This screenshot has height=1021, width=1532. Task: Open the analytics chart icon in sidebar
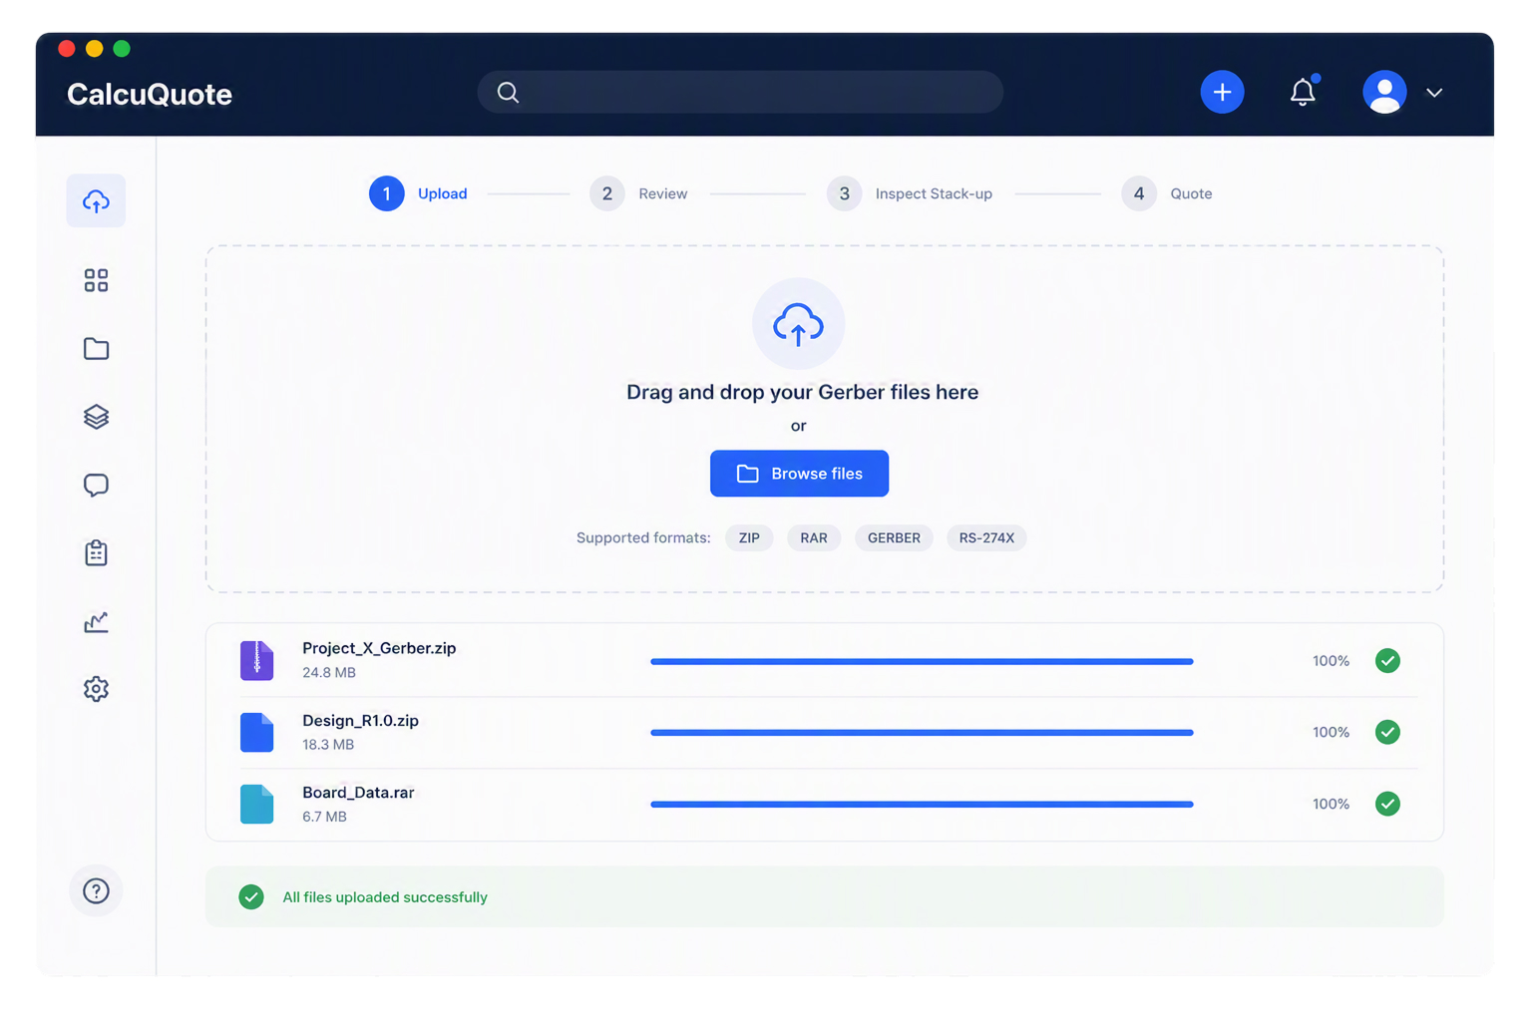click(96, 622)
